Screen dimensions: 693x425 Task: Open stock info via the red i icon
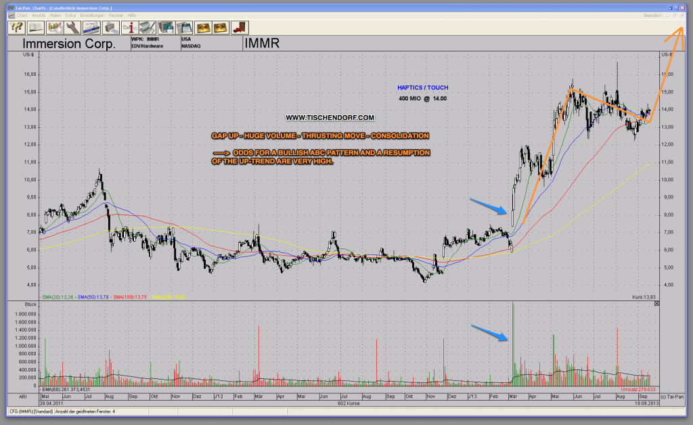pos(130,27)
